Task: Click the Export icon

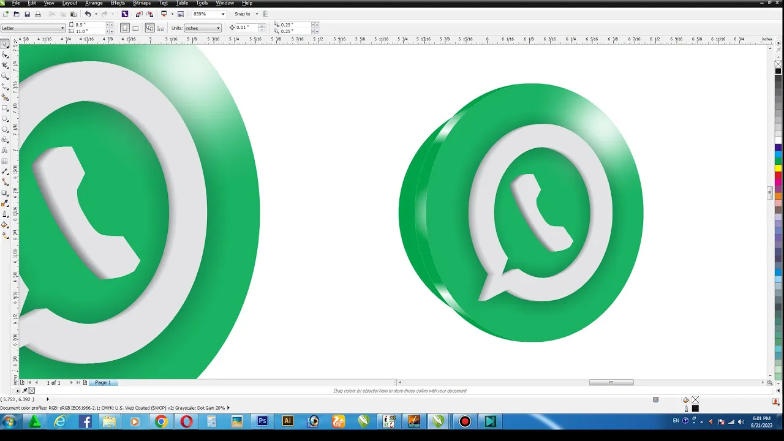Action: pyautogui.click(x=150, y=13)
